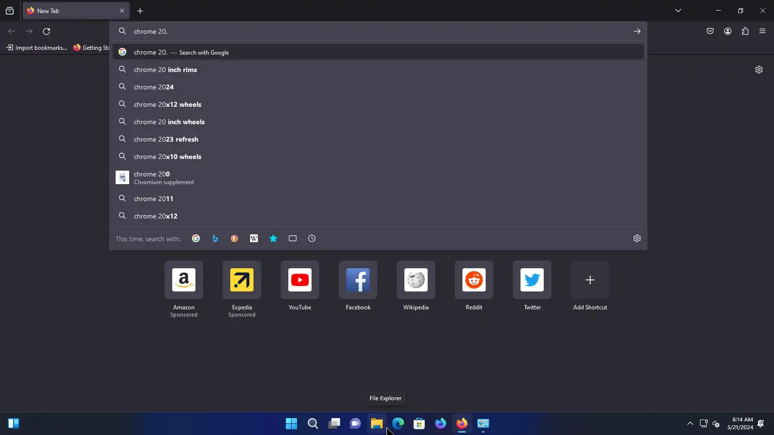Launch Microsoft Edge from taskbar

pos(398,424)
